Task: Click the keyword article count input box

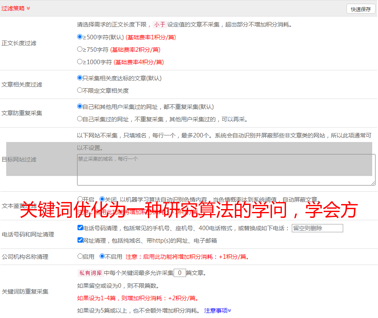Action: (x=179, y=273)
